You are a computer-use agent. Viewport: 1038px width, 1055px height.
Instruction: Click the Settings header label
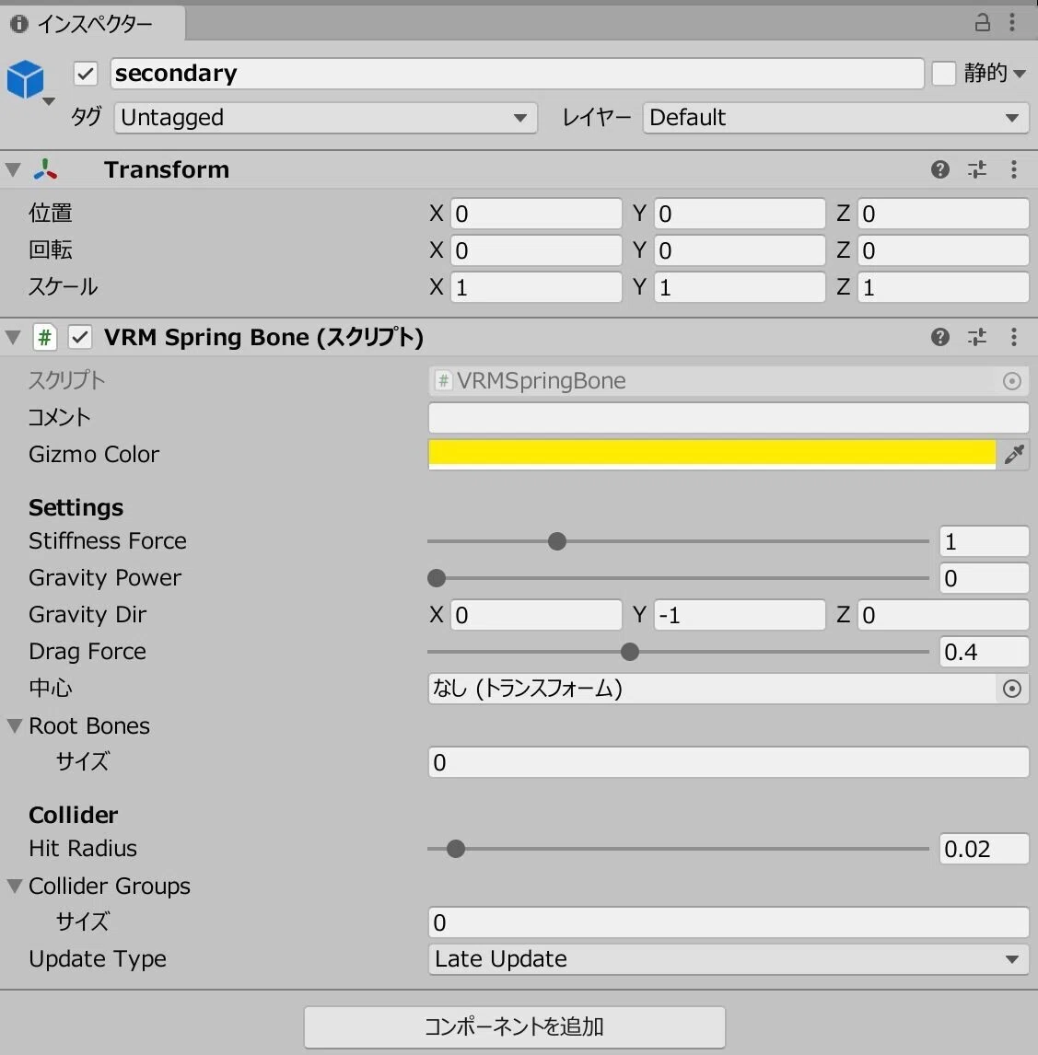pyautogui.click(x=76, y=507)
